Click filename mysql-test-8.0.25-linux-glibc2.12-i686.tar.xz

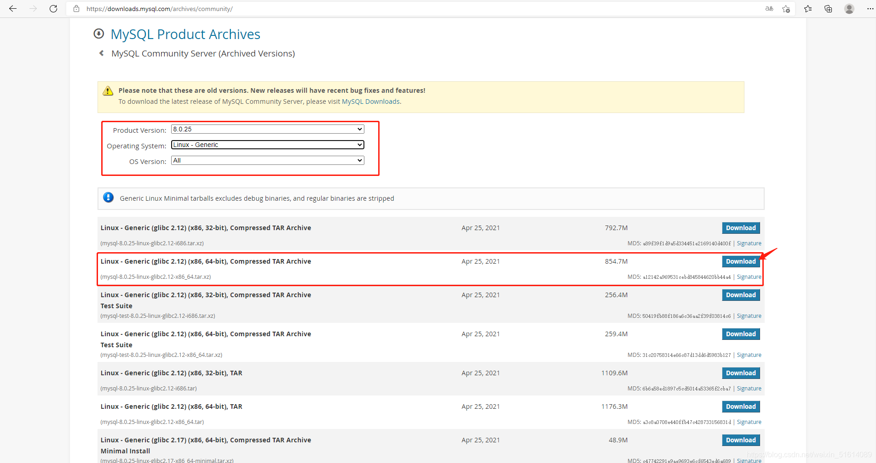coord(158,316)
